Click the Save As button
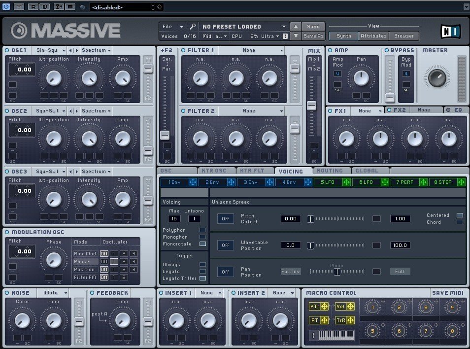The height and width of the screenshot is (349, 470). coord(313,36)
